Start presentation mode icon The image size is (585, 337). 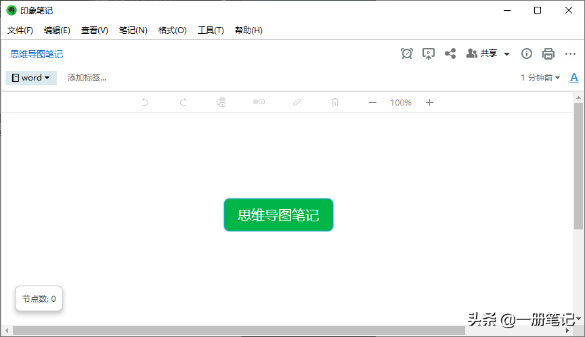(429, 53)
